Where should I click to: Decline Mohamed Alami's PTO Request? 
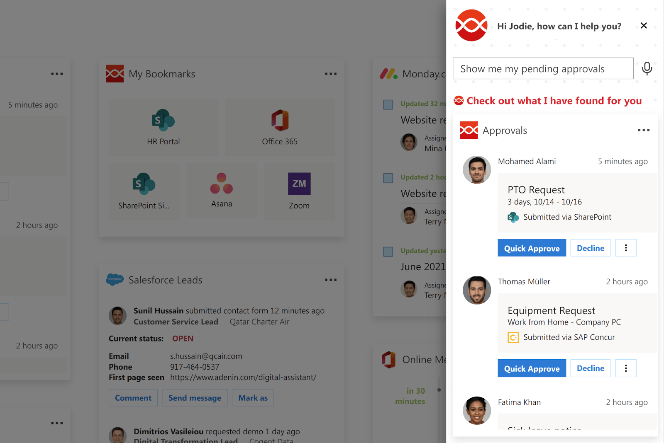point(590,248)
